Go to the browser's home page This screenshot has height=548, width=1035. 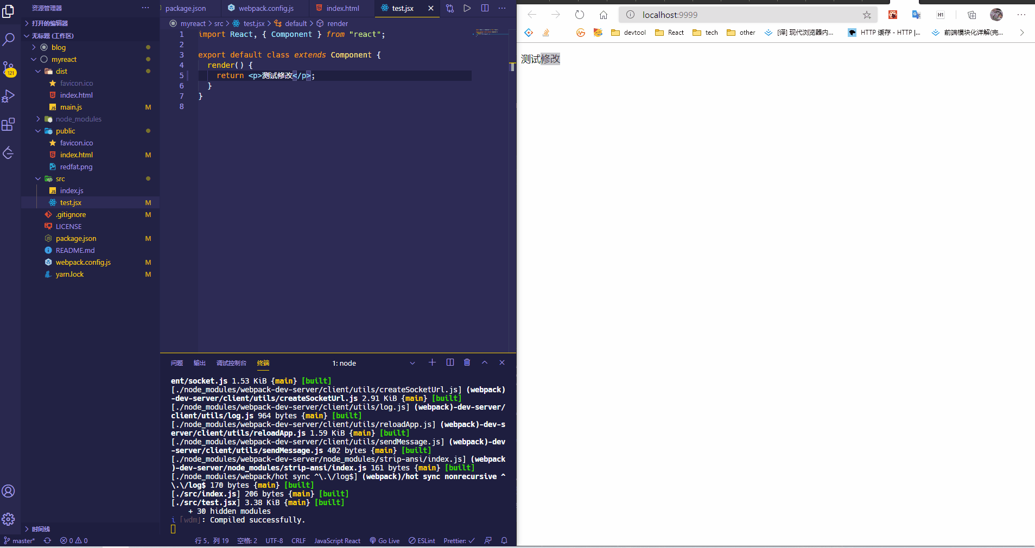pos(604,15)
